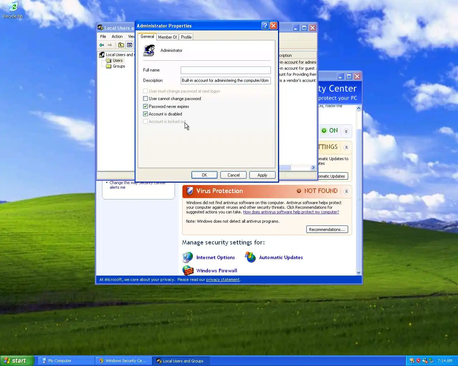Viewport: 458px width, 366px height.
Task: Open the Windows Firewall brick icon
Action: point(188,271)
